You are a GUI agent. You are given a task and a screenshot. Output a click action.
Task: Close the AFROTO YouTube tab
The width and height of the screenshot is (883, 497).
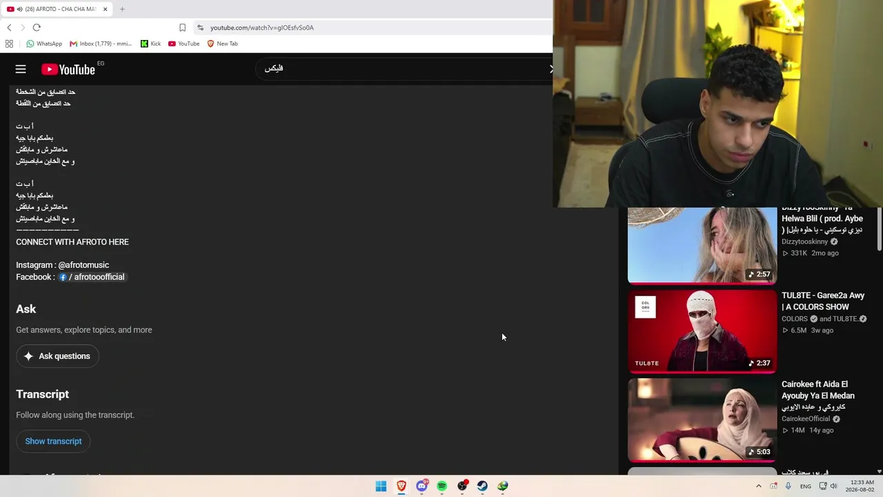105,9
